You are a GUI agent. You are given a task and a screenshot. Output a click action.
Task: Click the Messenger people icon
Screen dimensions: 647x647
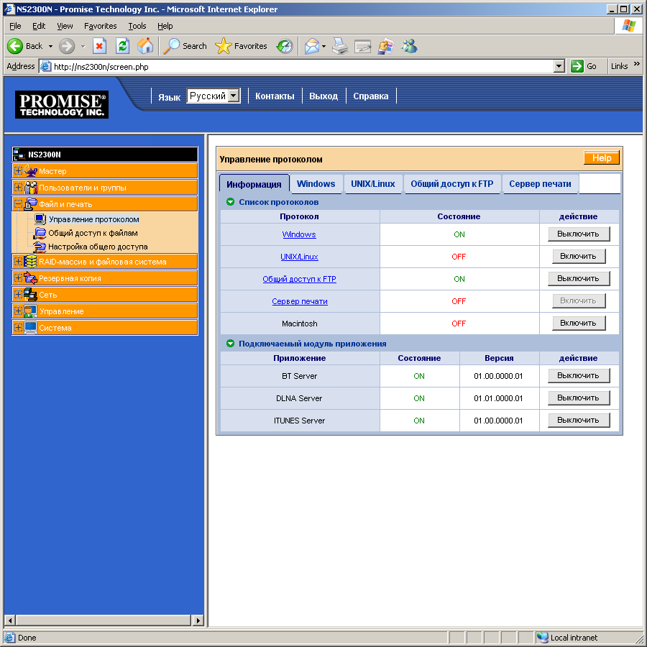click(409, 46)
